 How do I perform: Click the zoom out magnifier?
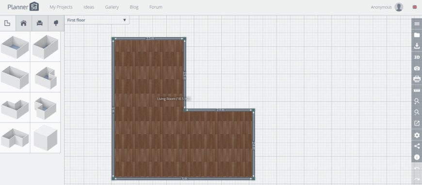tap(417, 112)
